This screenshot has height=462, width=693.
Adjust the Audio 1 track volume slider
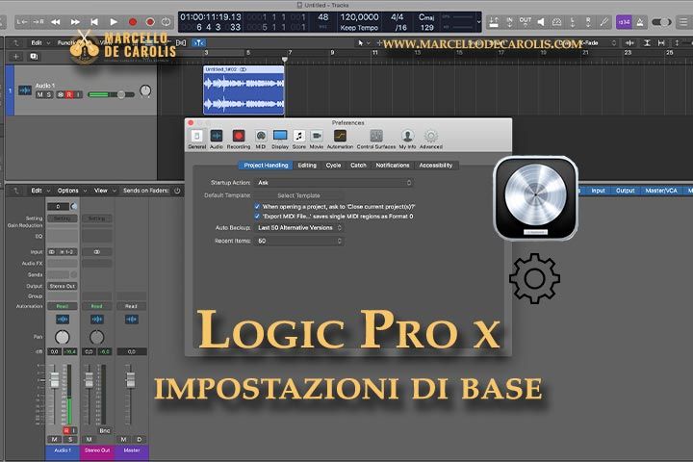[112, 94]
